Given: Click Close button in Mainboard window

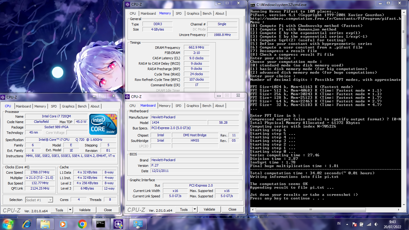Looking at the screenshot, I should [232, 209].
